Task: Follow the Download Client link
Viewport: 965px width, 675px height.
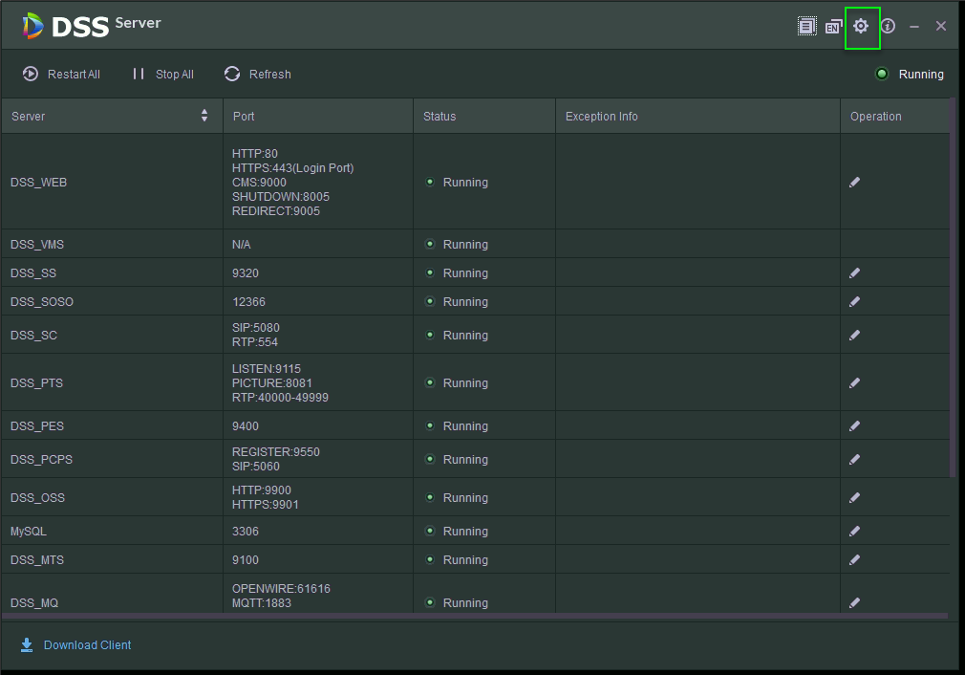Action: pyautogui.click(x=87, y=645)
